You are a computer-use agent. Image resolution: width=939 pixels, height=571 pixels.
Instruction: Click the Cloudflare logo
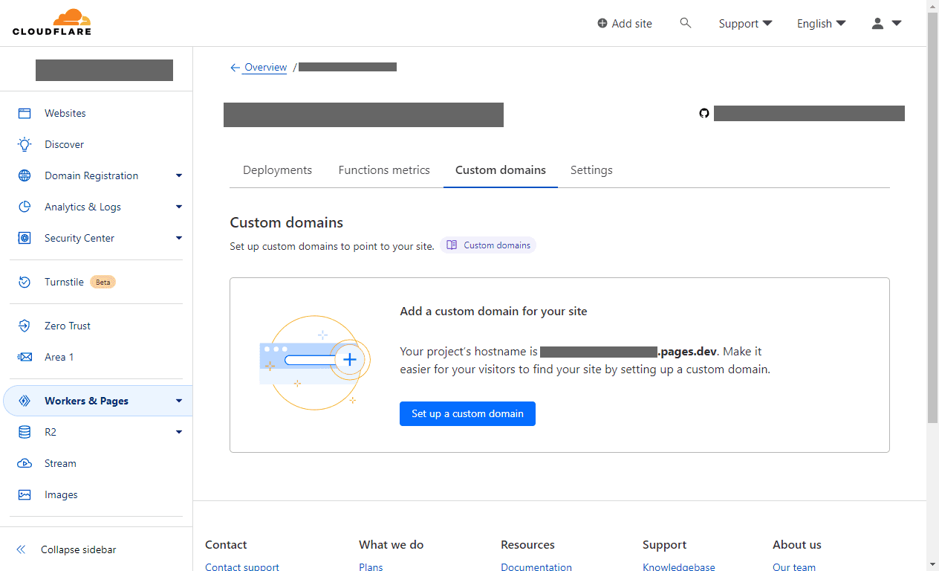pyautogui.click(x=51, y=22)
